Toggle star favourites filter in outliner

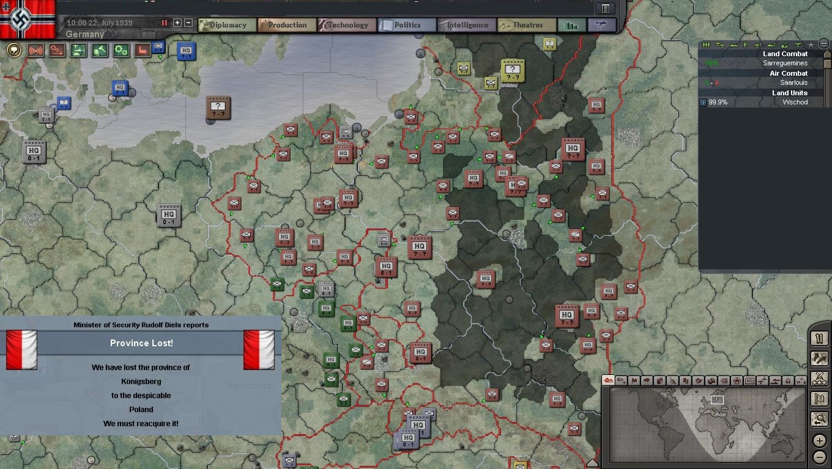811,45
